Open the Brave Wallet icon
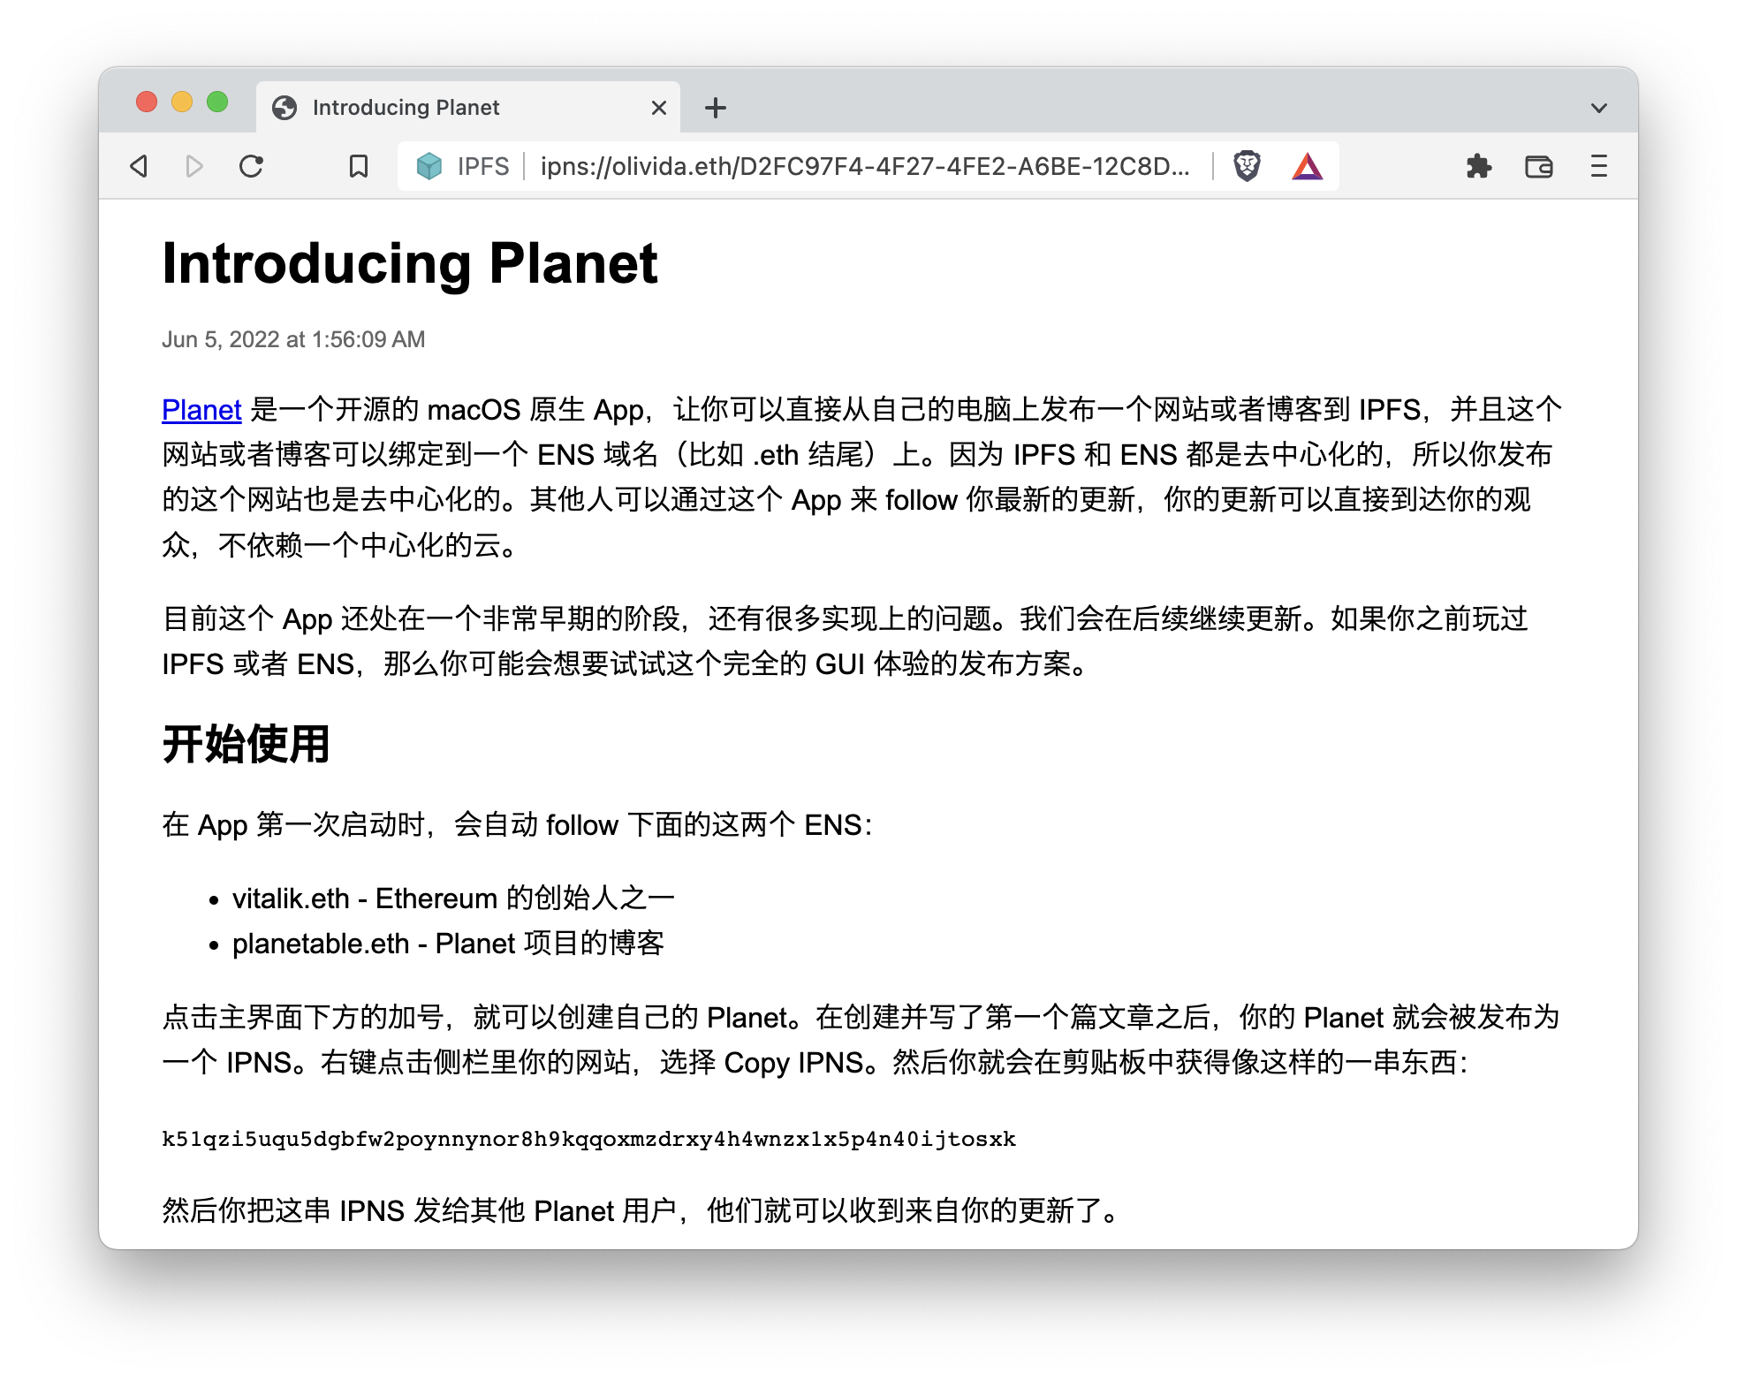The height and width of the screenshot is (1380, 1737). click(x=1538, y=166)
